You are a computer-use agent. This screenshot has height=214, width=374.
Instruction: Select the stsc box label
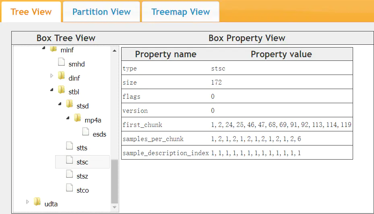click(x=82, y=162)
